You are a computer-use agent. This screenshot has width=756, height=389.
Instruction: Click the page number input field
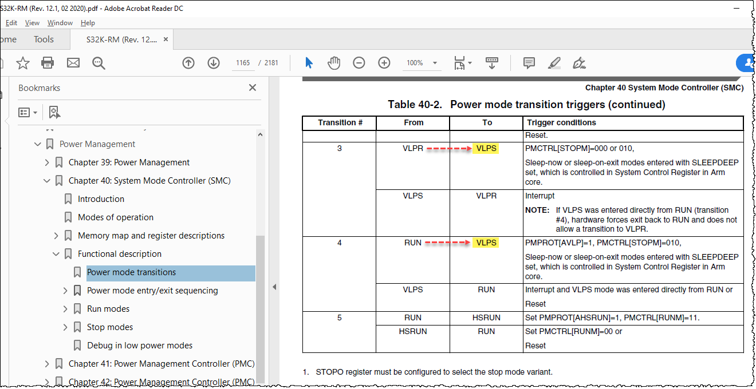tap(243, 63)
